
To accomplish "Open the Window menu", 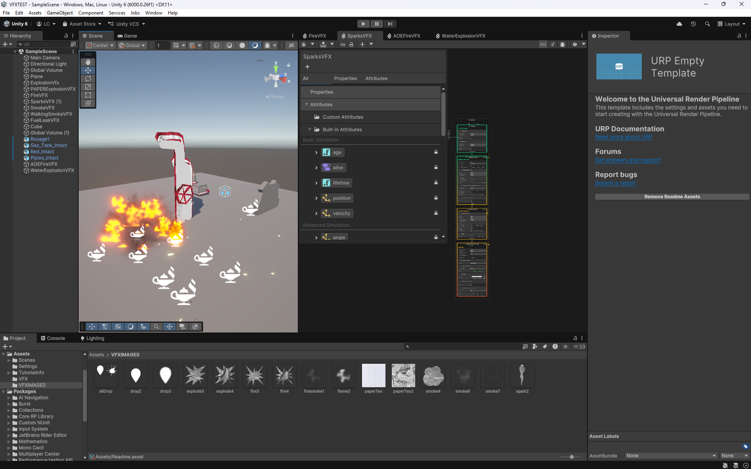I will 154,13.
